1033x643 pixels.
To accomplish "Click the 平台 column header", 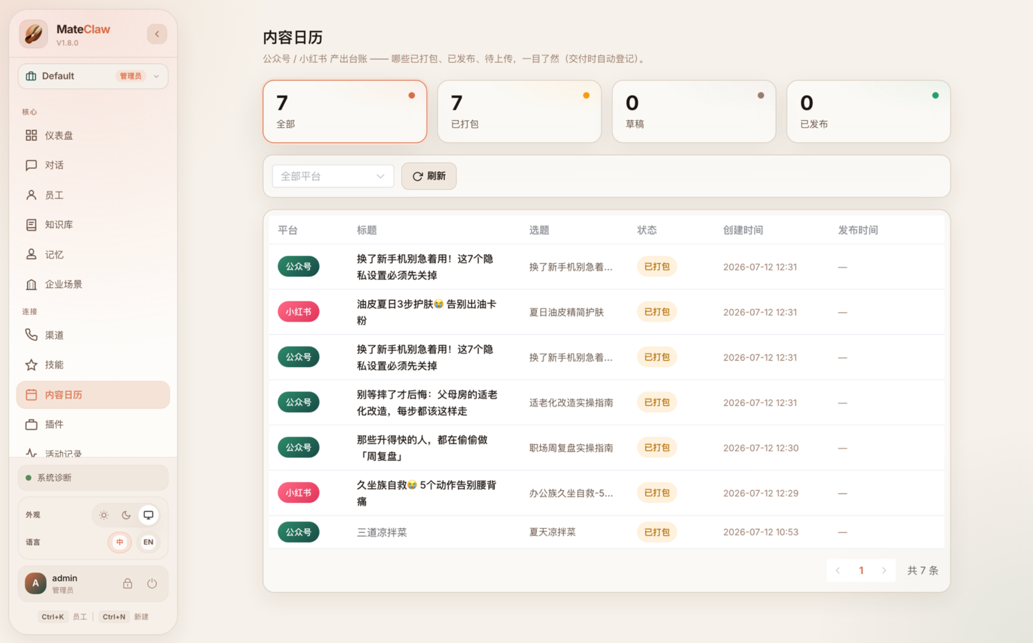I will point(288,230).
